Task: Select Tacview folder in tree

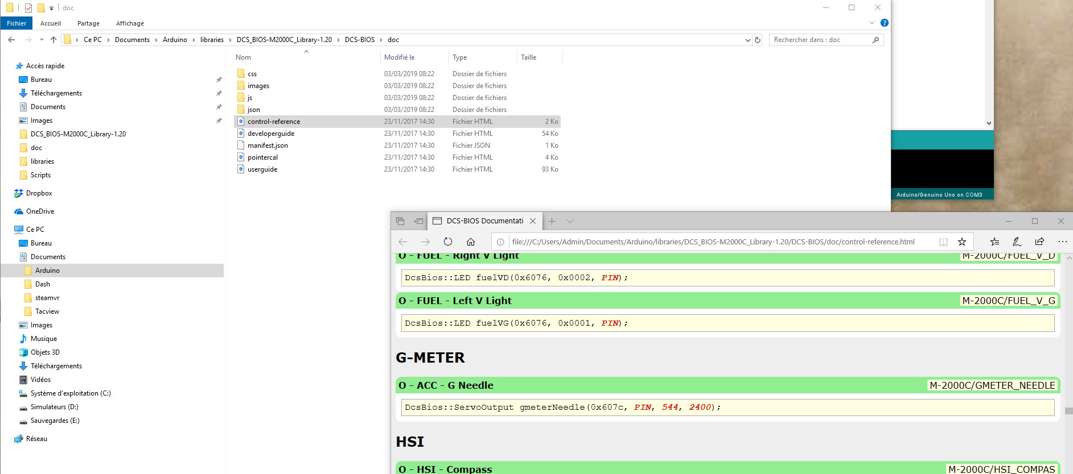Action: (x=47, y=311)
